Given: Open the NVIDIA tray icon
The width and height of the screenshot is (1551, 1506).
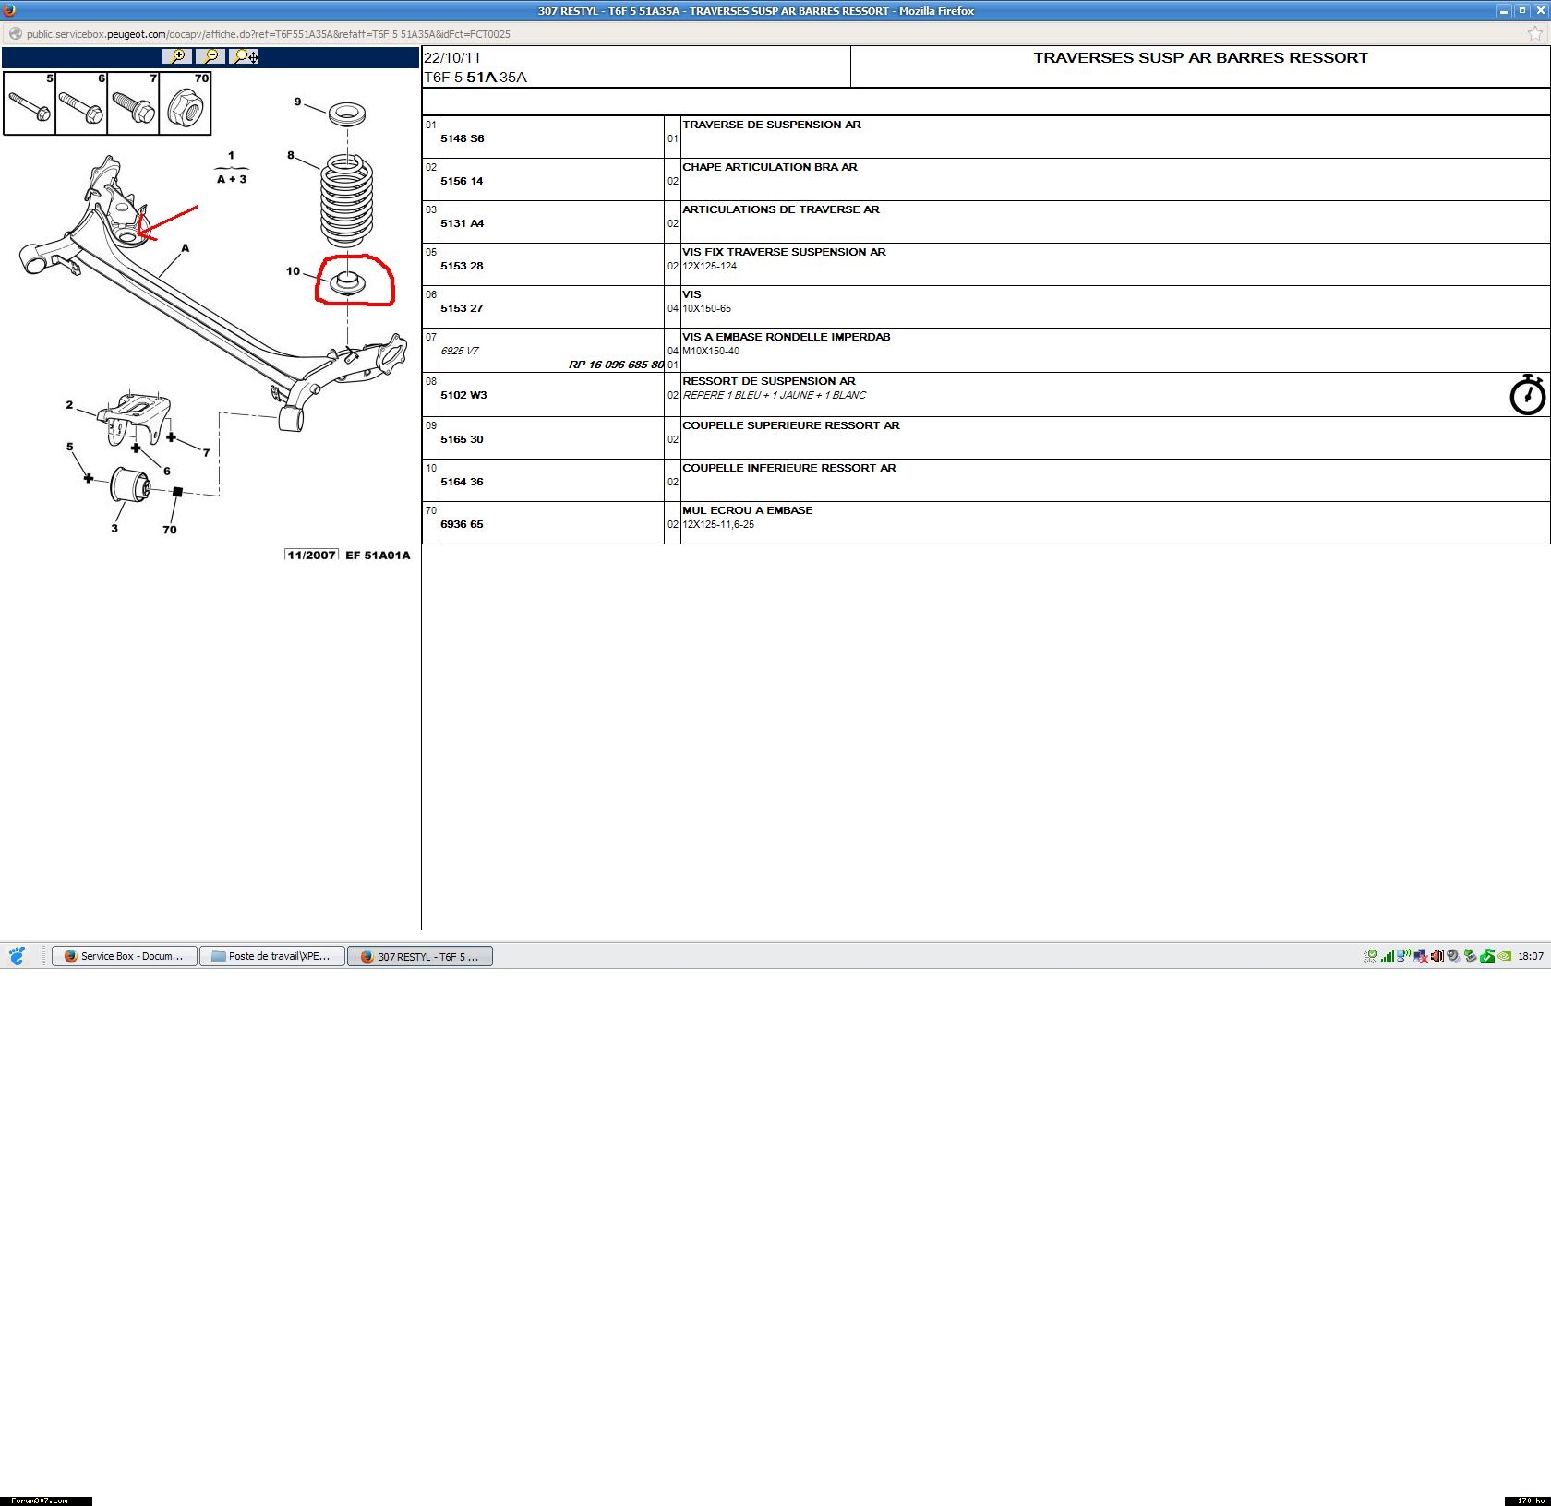Looking at the screenshot, I should 1504,956.
